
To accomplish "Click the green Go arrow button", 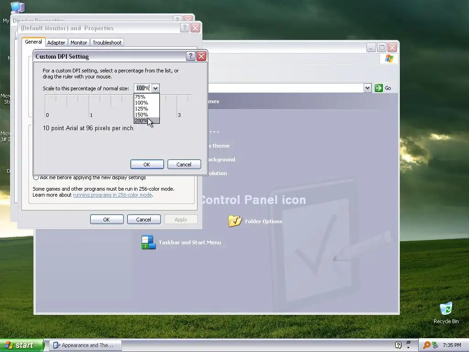I will coord(379,88).
